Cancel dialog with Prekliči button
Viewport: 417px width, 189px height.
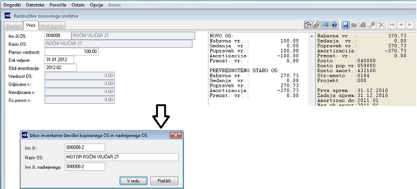point(164,181)
